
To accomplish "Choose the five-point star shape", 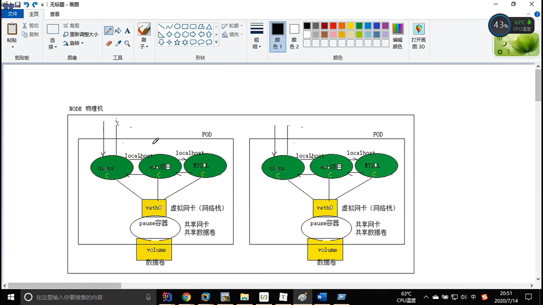I will (x=177, y=42).
